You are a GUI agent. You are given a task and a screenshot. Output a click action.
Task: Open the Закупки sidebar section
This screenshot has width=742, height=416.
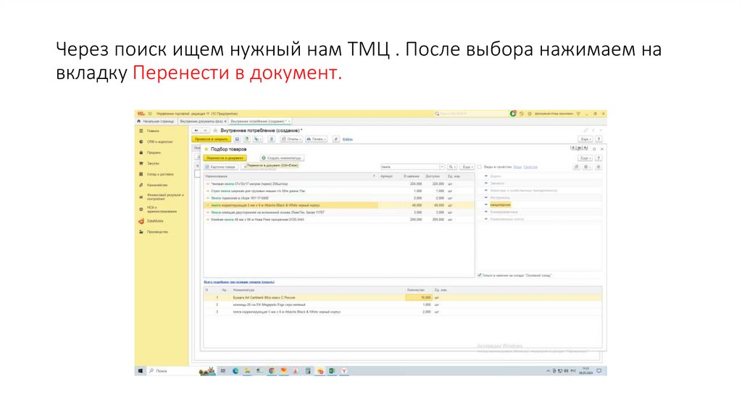[153, 164]
